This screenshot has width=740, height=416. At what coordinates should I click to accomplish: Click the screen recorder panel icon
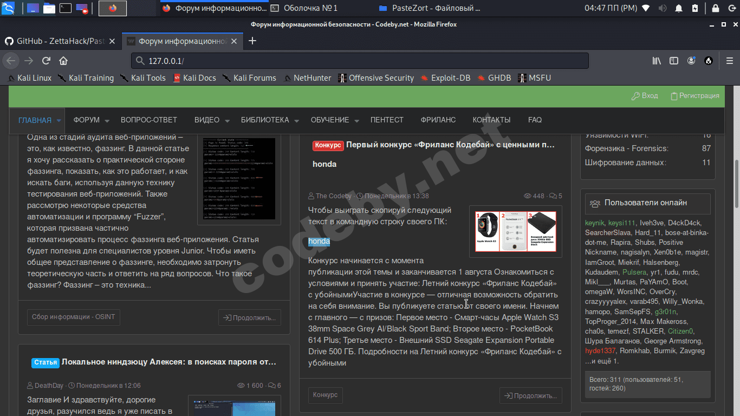(x=82, y=8)
